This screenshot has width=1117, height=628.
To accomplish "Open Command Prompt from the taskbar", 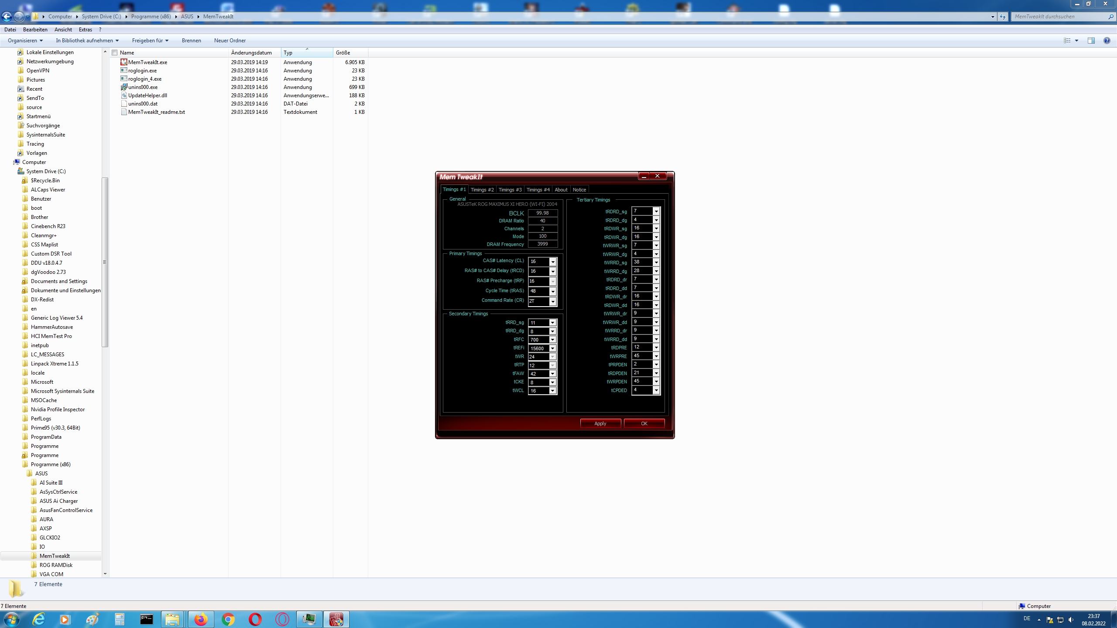I will coord(146,619).
